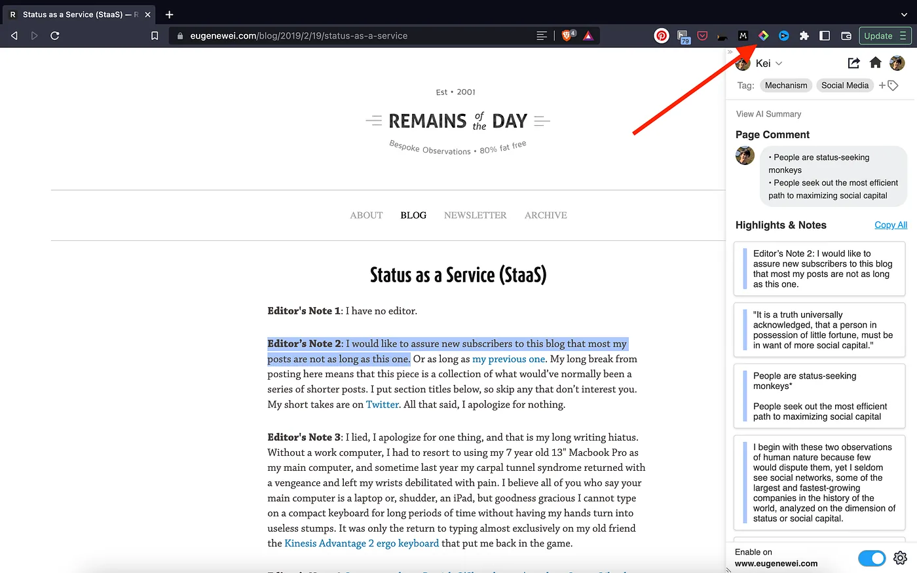Collapse the highlights sidebar panel
The width and height of the screenshot is (917, 573).
click(x=730, y=52)
